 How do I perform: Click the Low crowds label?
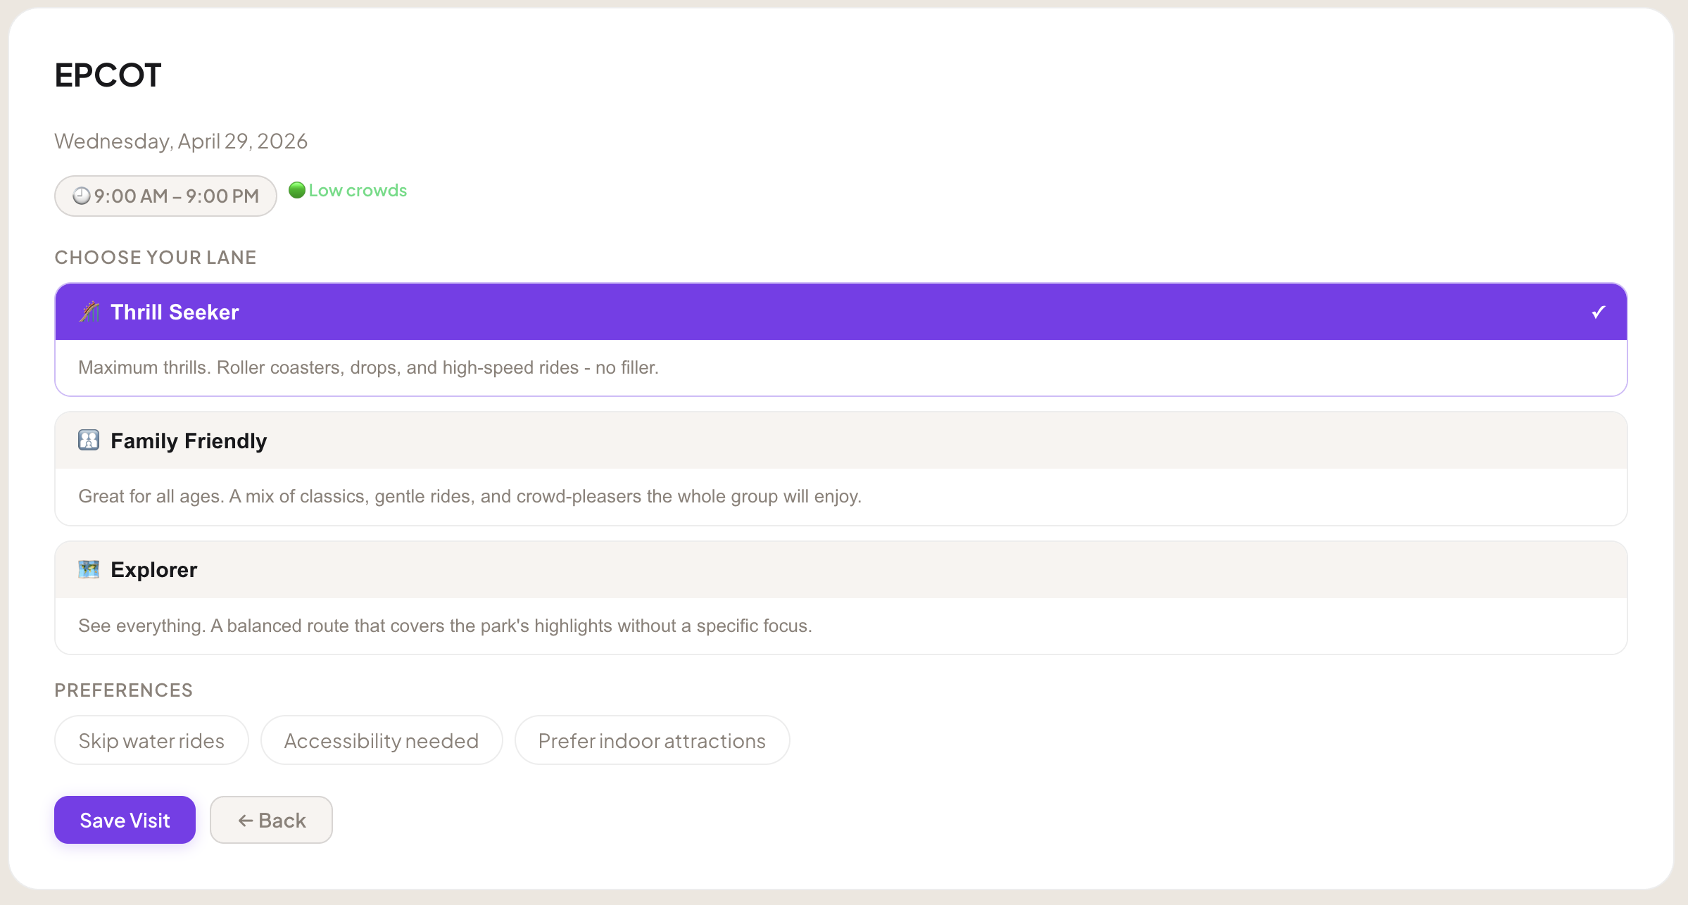point(358,191)
